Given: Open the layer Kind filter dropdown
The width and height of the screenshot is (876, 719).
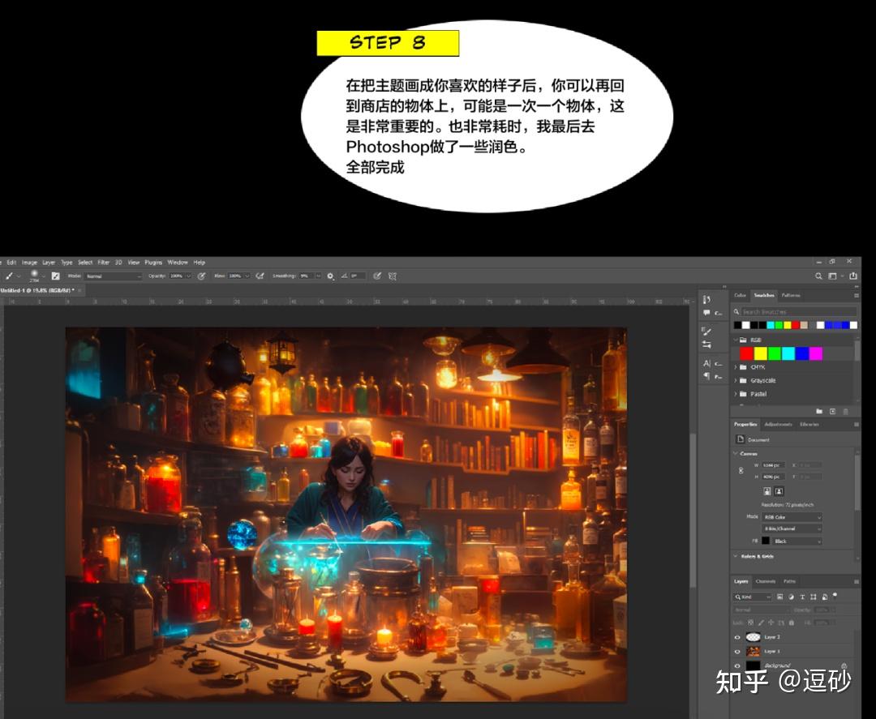Looking at the screenshot, I should pos(753,597).
